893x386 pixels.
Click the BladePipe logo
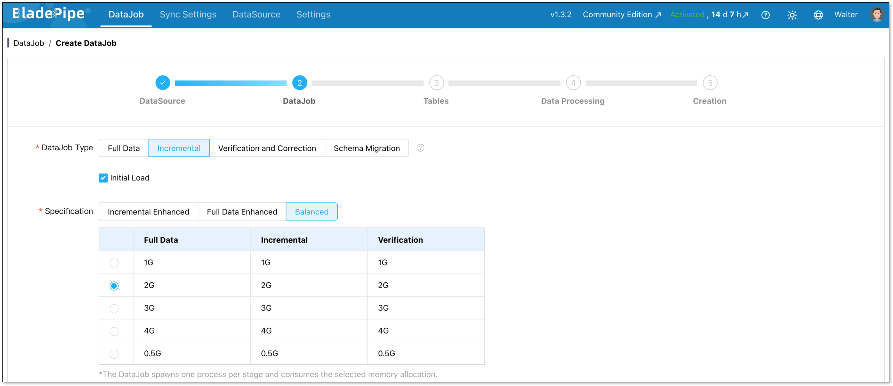[49, 14]
